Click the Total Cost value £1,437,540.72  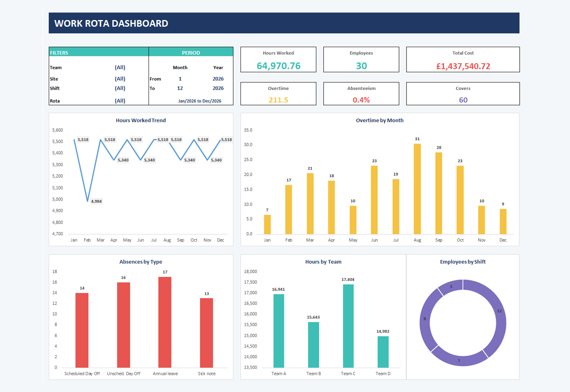click(x=463, y=66)
